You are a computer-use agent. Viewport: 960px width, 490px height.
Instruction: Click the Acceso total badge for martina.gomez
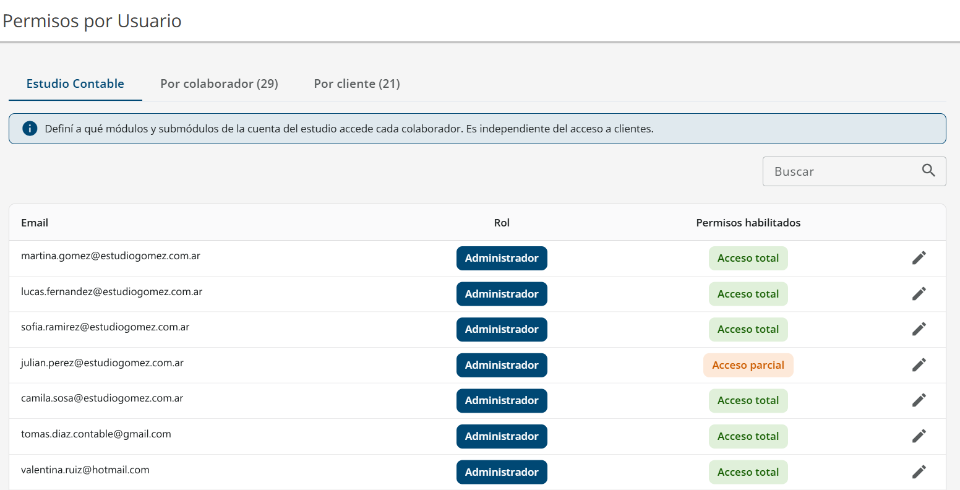pyautogui.click(x=748, y=258)
